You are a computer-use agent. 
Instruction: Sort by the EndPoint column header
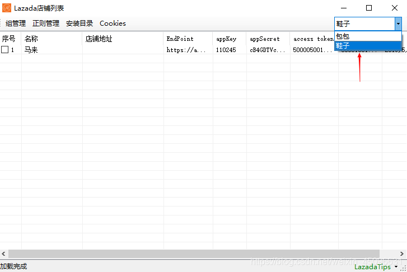coord(188,39)
